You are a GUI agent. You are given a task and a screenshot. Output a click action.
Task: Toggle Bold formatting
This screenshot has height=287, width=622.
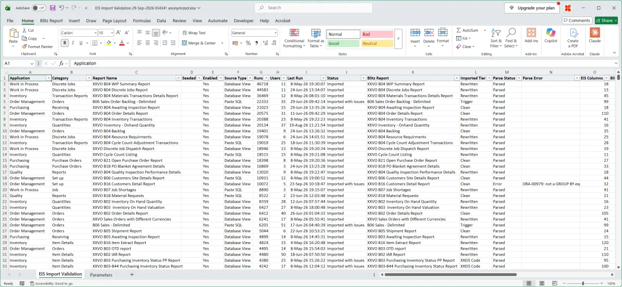64,43
